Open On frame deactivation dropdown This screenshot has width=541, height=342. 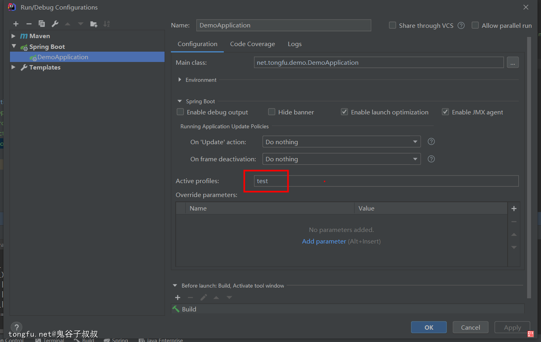341,159
